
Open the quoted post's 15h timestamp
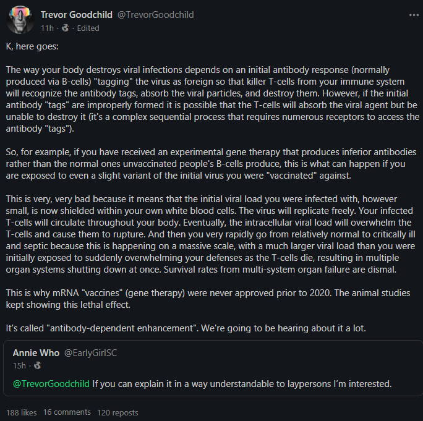click(19, 365)
